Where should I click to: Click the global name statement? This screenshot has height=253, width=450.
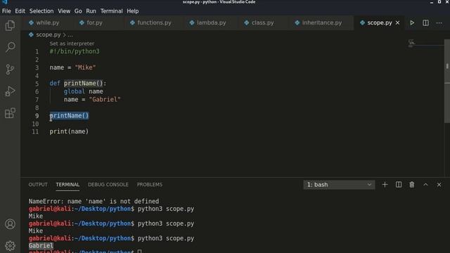(x=83, y=91)
